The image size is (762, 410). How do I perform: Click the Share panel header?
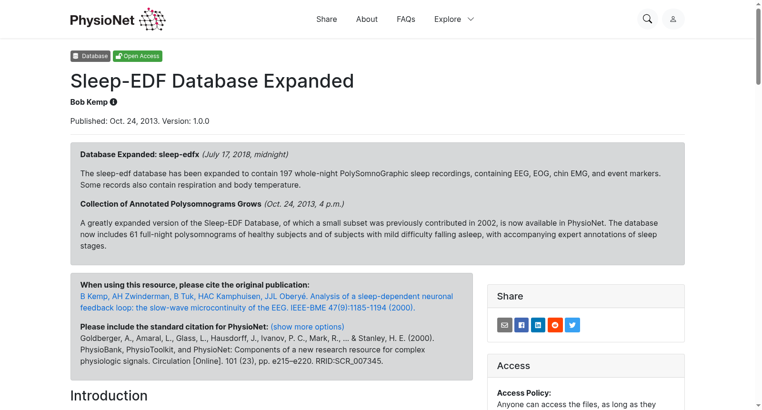tap(586, 296)
